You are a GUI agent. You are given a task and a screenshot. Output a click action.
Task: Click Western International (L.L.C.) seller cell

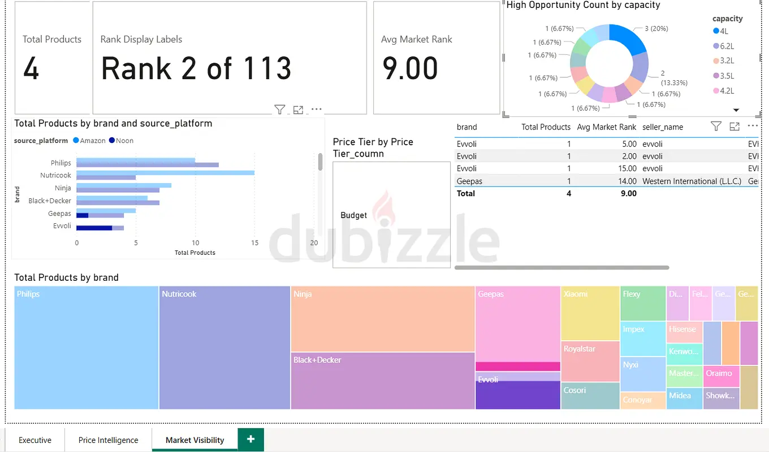click(692, 181)
